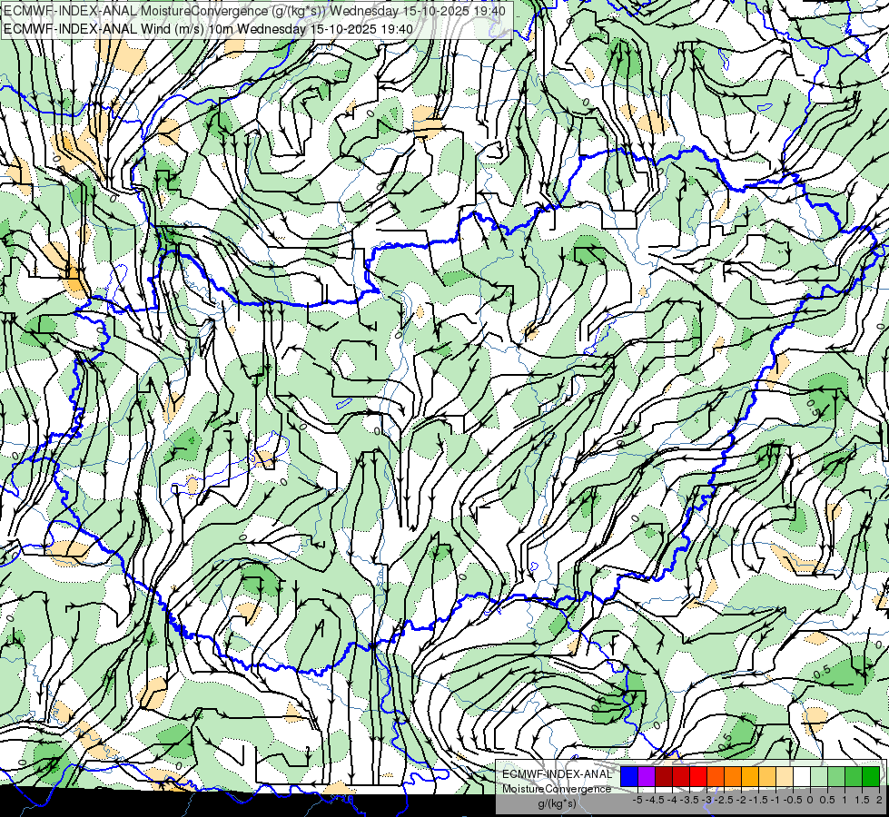Click legend label 'ECMWF-INDEX-ANAL'
889x817 pixels.
557,774
